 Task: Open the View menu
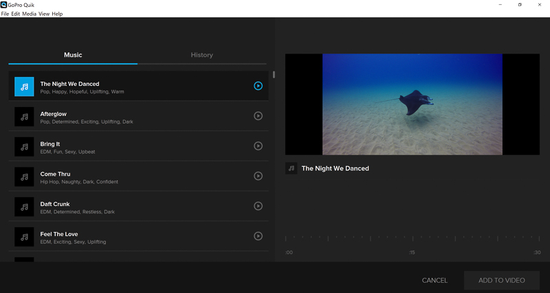point(44,14)
